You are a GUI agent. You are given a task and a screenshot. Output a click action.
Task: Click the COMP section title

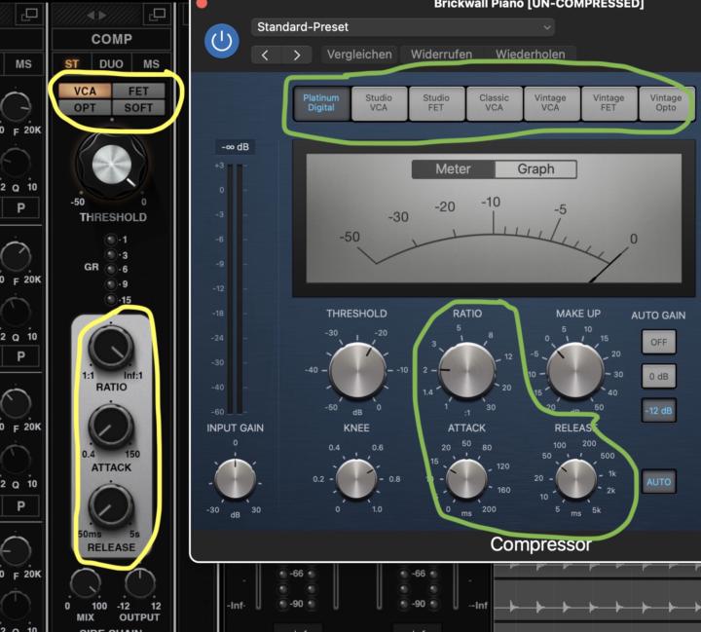pyautogui.click(x=112, y=39)
